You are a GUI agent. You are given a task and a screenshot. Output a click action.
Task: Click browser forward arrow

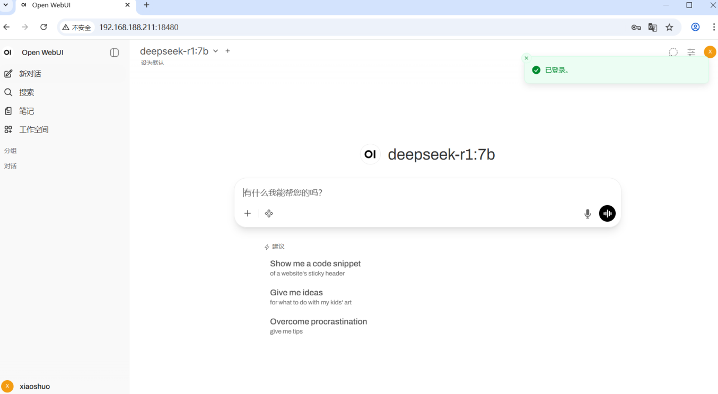point(25,27)
